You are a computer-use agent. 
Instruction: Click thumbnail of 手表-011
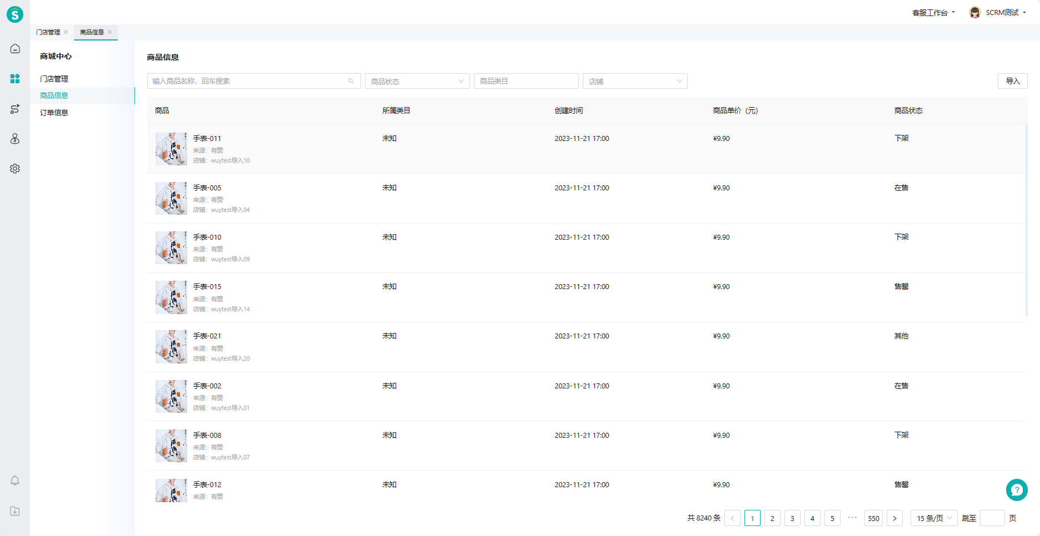point(171,149)
